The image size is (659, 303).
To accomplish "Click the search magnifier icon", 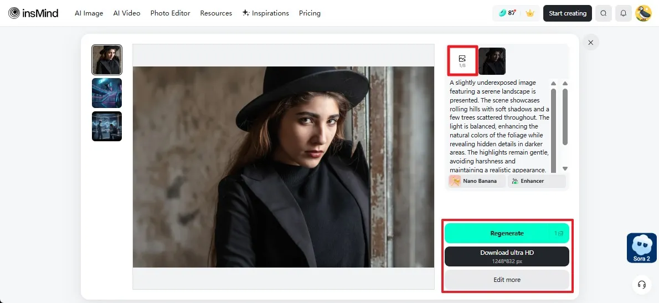I will tap(604, 13).
